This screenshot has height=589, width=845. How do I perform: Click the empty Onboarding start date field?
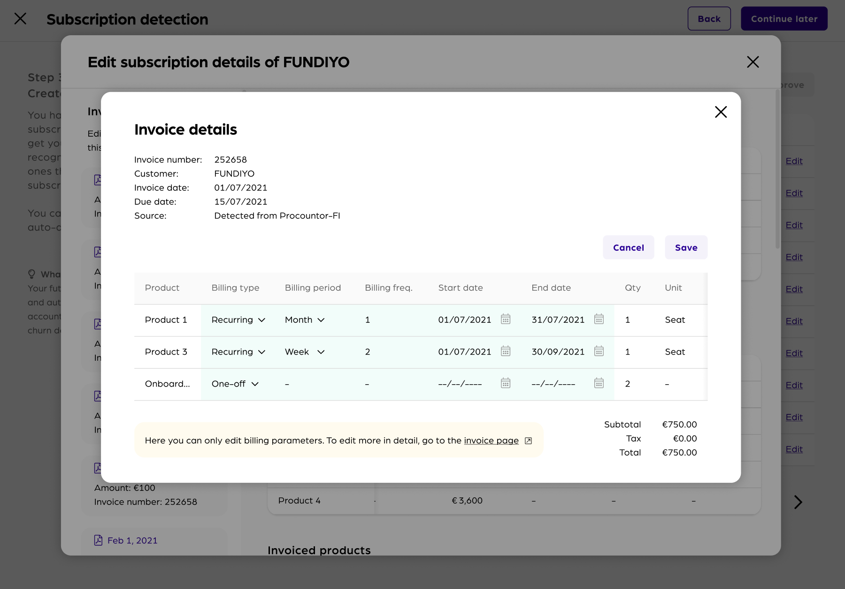click(460, 384)
